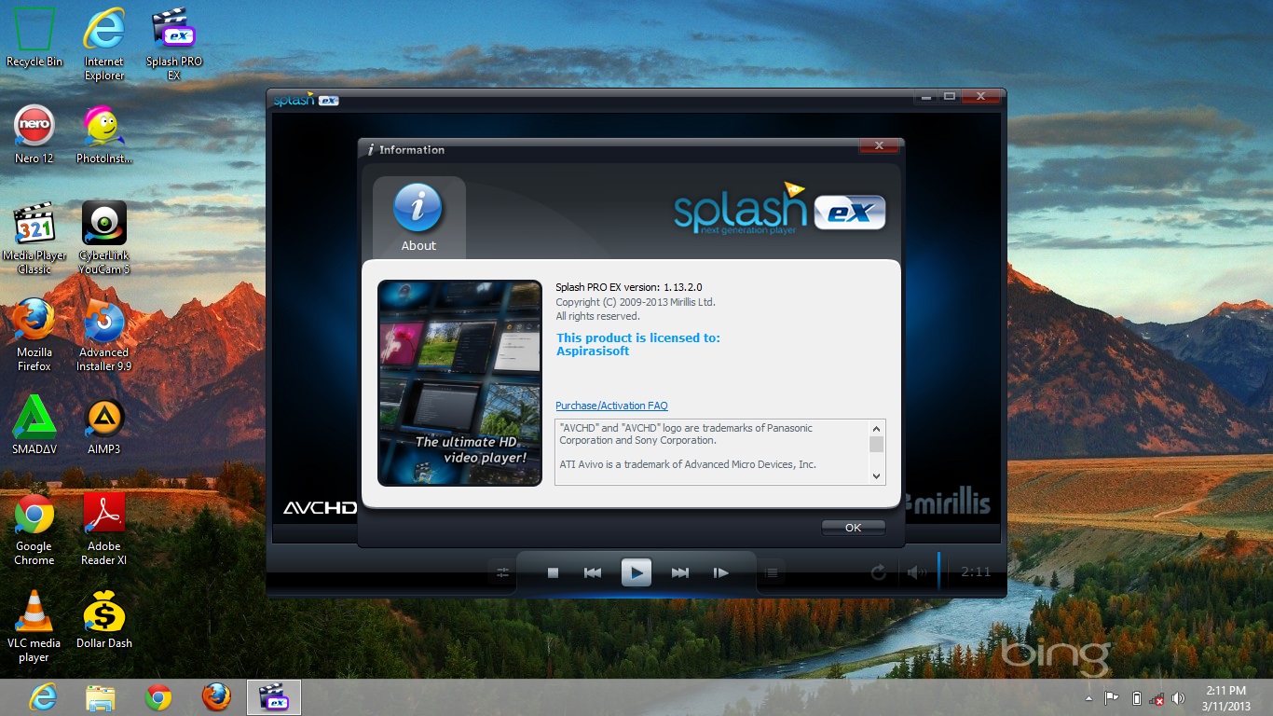Screen dimensions: 1273x716
Task: Select the About tab in Information dialog
Action: [x=418, y=217]
